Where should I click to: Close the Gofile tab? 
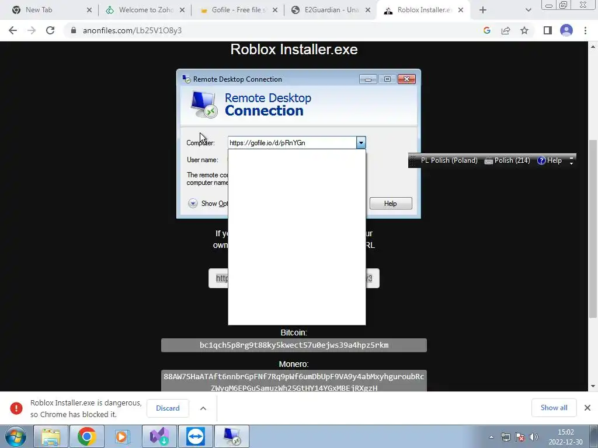point(275,10)
